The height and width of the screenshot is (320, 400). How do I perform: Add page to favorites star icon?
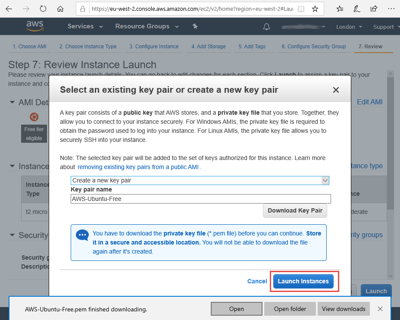click(x=315, y=9)
